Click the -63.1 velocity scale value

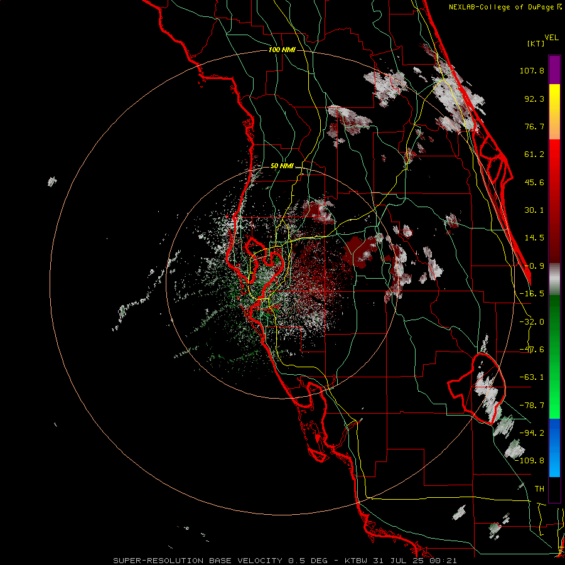(x=532, y=377)
